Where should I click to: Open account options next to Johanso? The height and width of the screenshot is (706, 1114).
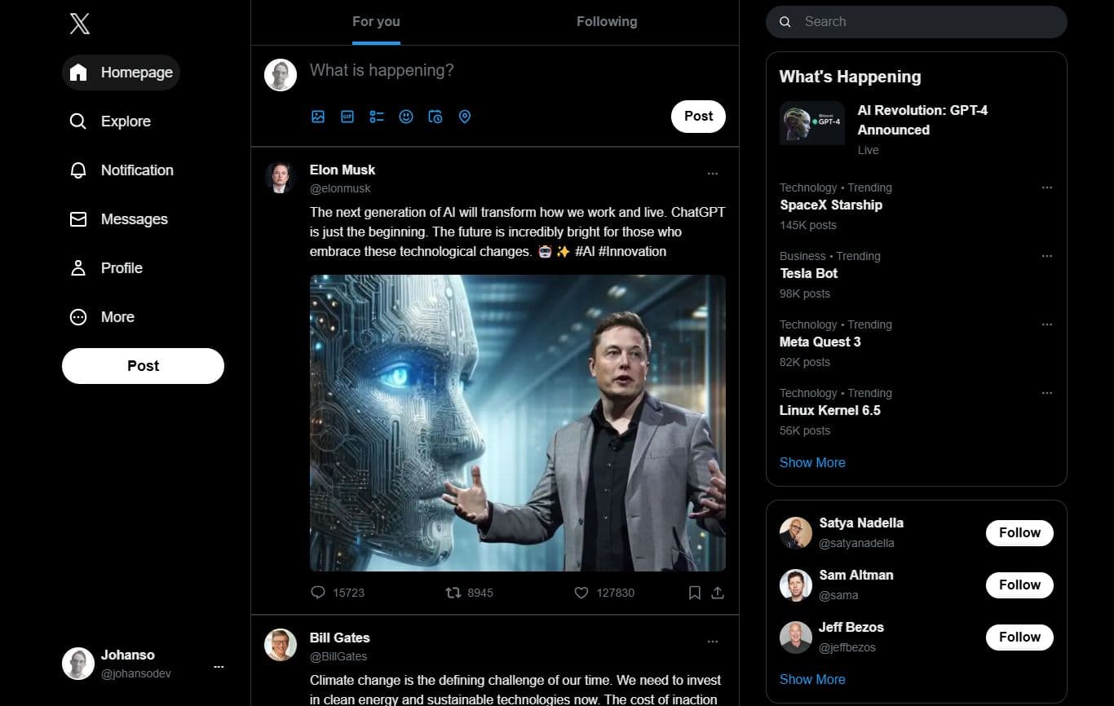[219, 667]
